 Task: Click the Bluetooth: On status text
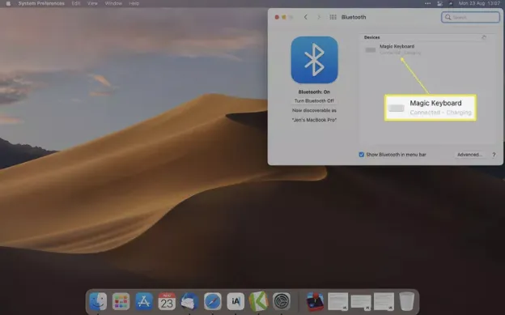pos(314,92)
